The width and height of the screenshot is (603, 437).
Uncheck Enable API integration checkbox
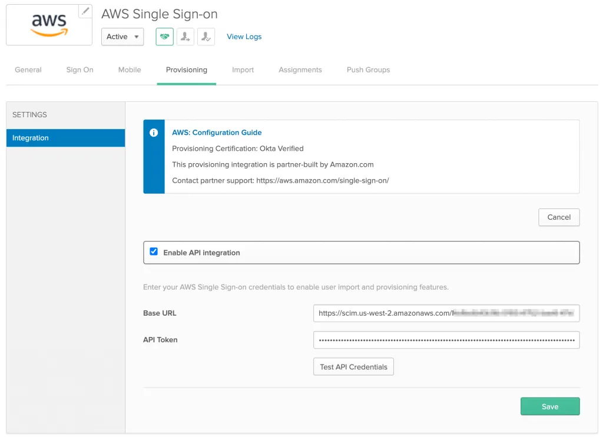point(154,252)
